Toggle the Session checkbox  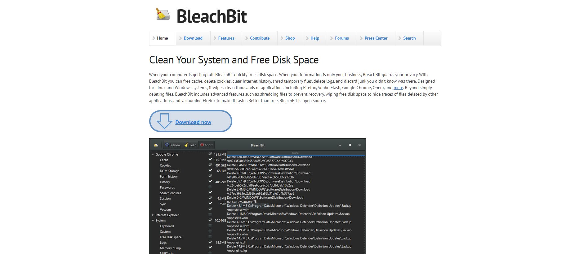coord(210,198)
